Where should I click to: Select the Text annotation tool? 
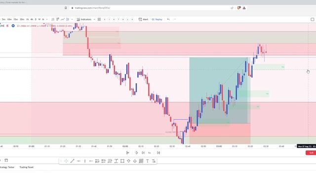[x=147, y=161]
